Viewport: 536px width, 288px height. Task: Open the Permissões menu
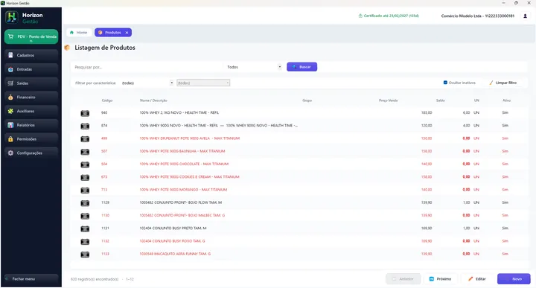pos(31,139)
